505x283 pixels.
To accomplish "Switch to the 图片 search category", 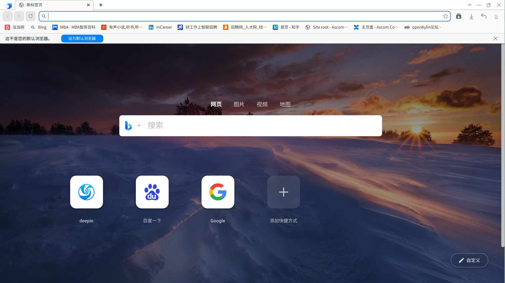I will (239, 104).
